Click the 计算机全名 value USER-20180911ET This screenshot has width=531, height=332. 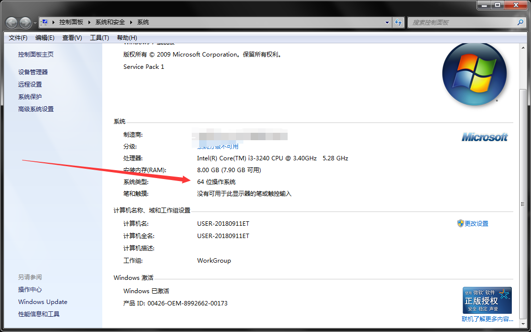pyautogui.click(x=223, y=236)
